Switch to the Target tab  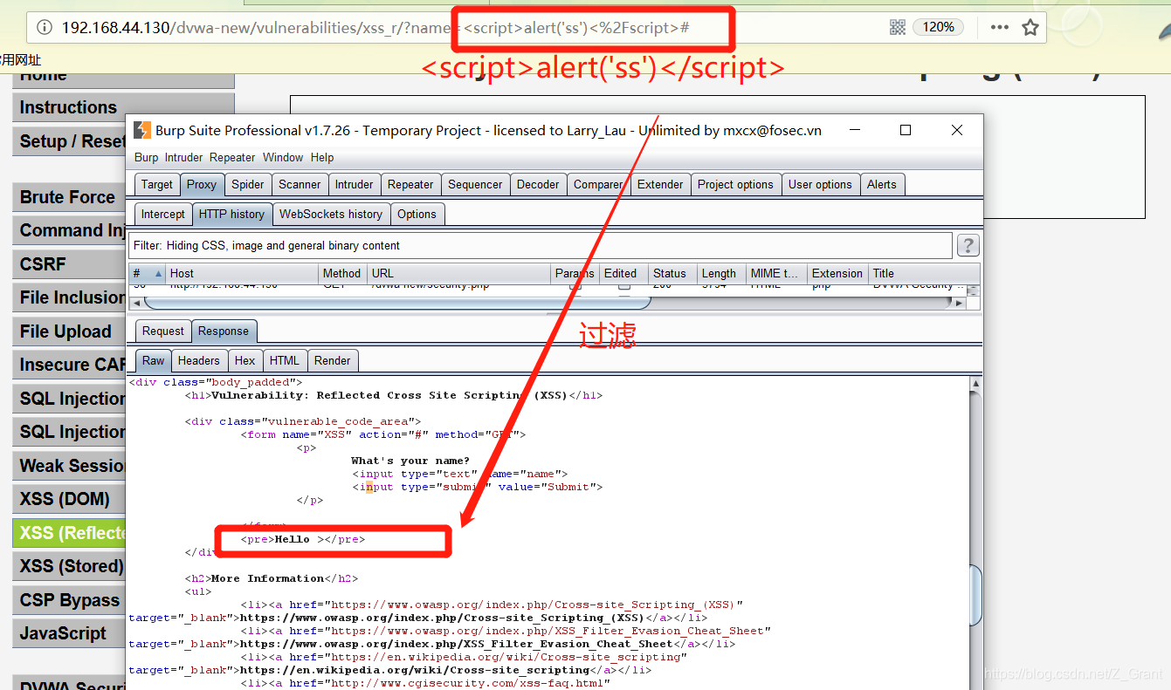tap(157, 184)
